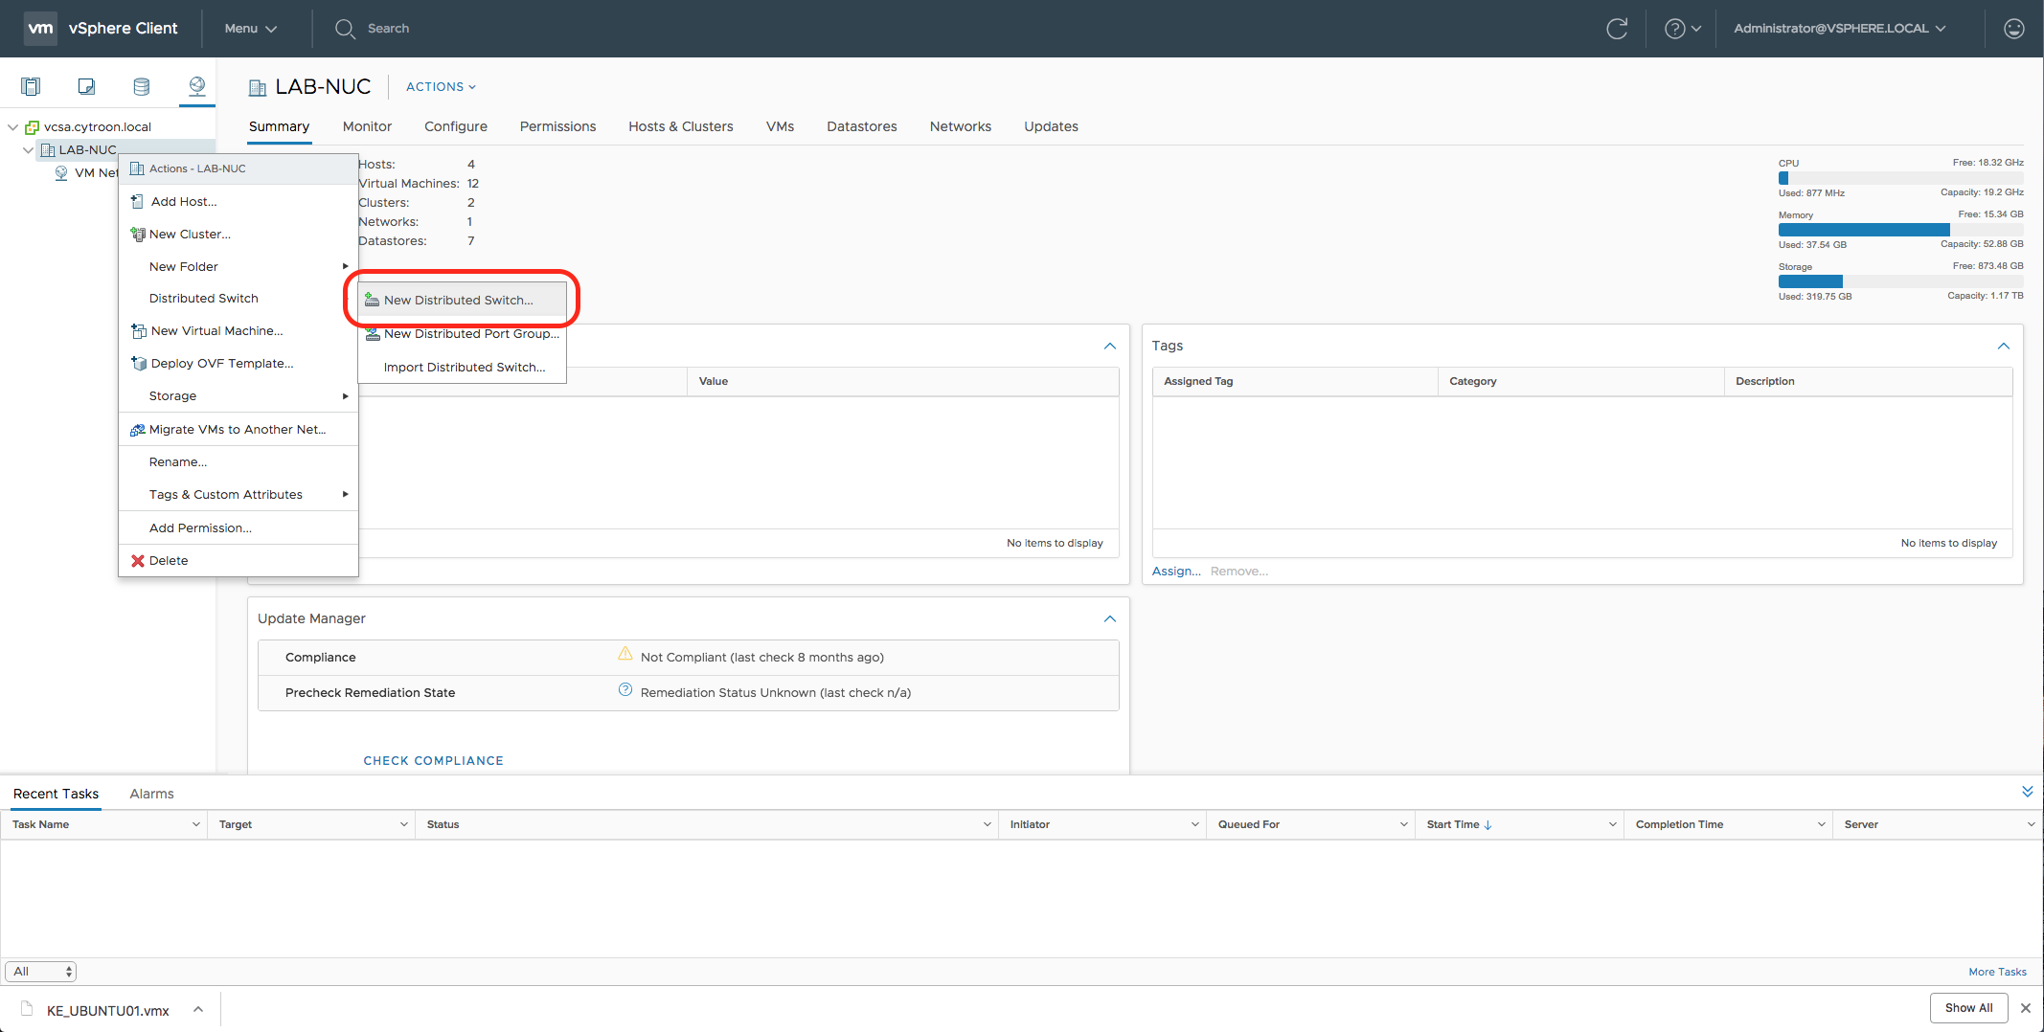Screen dimensions: 2044x1032
Task: Open the Menu dropdown
Action: pos(250,29)
